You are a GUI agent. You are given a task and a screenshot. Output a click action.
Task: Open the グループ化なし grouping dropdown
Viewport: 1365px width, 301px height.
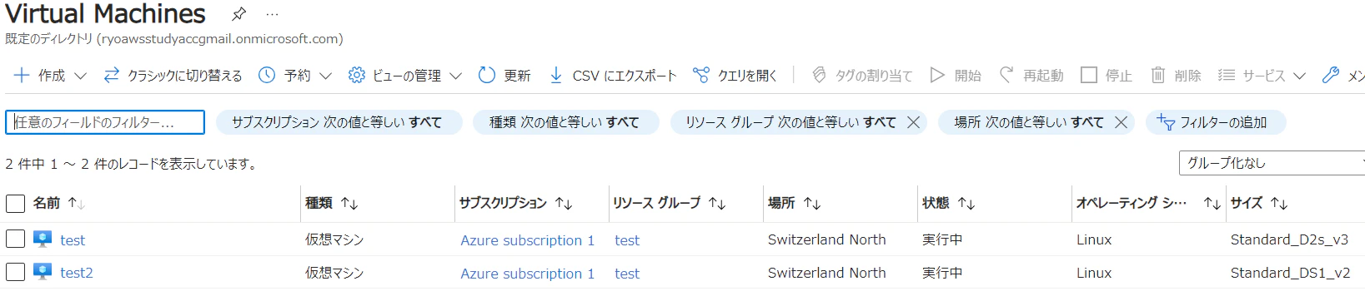pyautogui.click(x=1272, y=163)
